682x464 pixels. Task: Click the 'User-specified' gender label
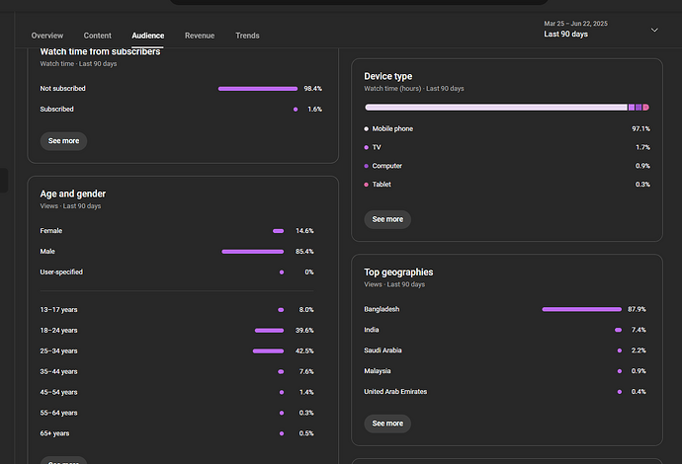[x=61, y=272]
